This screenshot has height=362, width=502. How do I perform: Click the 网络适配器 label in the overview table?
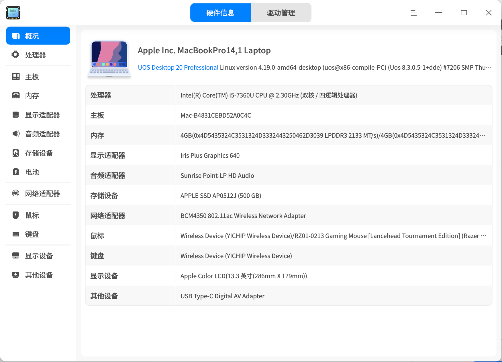108,216
